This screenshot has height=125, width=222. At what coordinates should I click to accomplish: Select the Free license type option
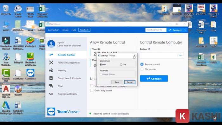coord(101,64)
